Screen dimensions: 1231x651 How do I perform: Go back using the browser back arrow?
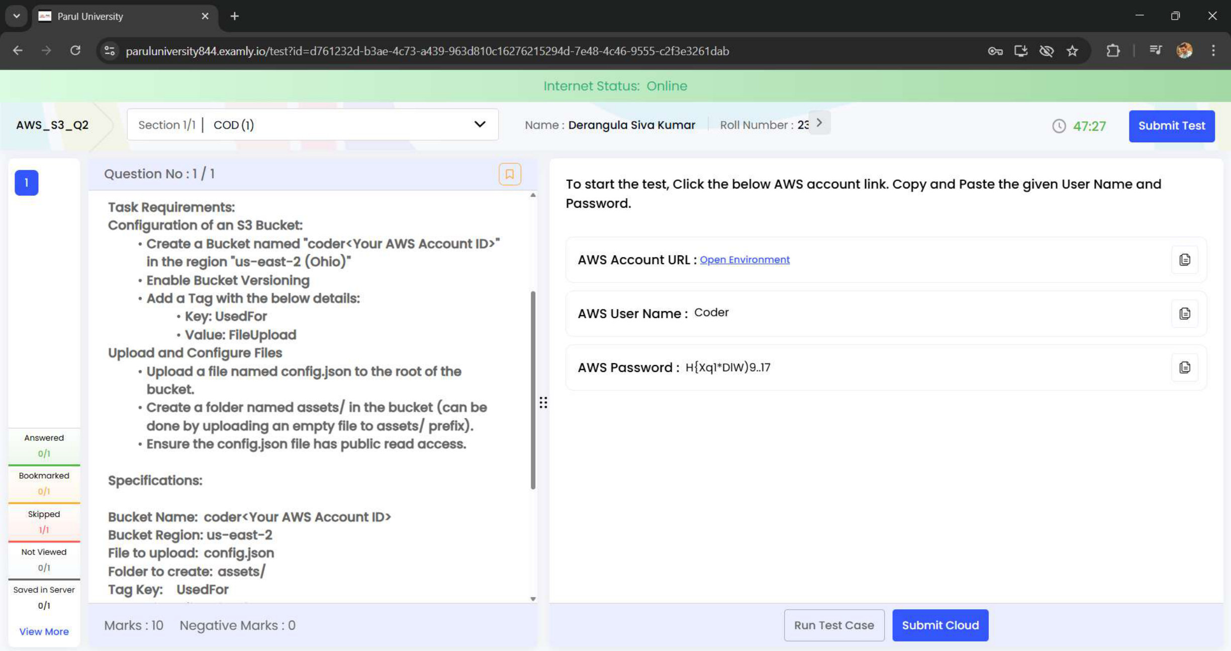pyautogui.click(x=18, y=51)
